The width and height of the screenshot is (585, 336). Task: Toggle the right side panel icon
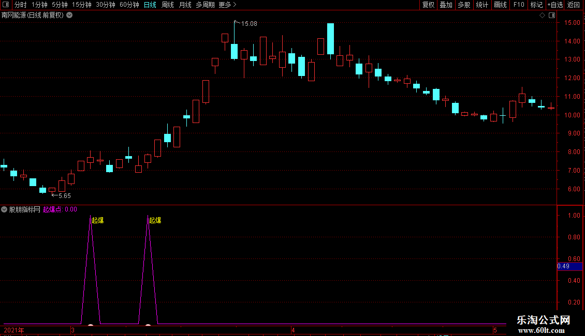tap(552, 16)
